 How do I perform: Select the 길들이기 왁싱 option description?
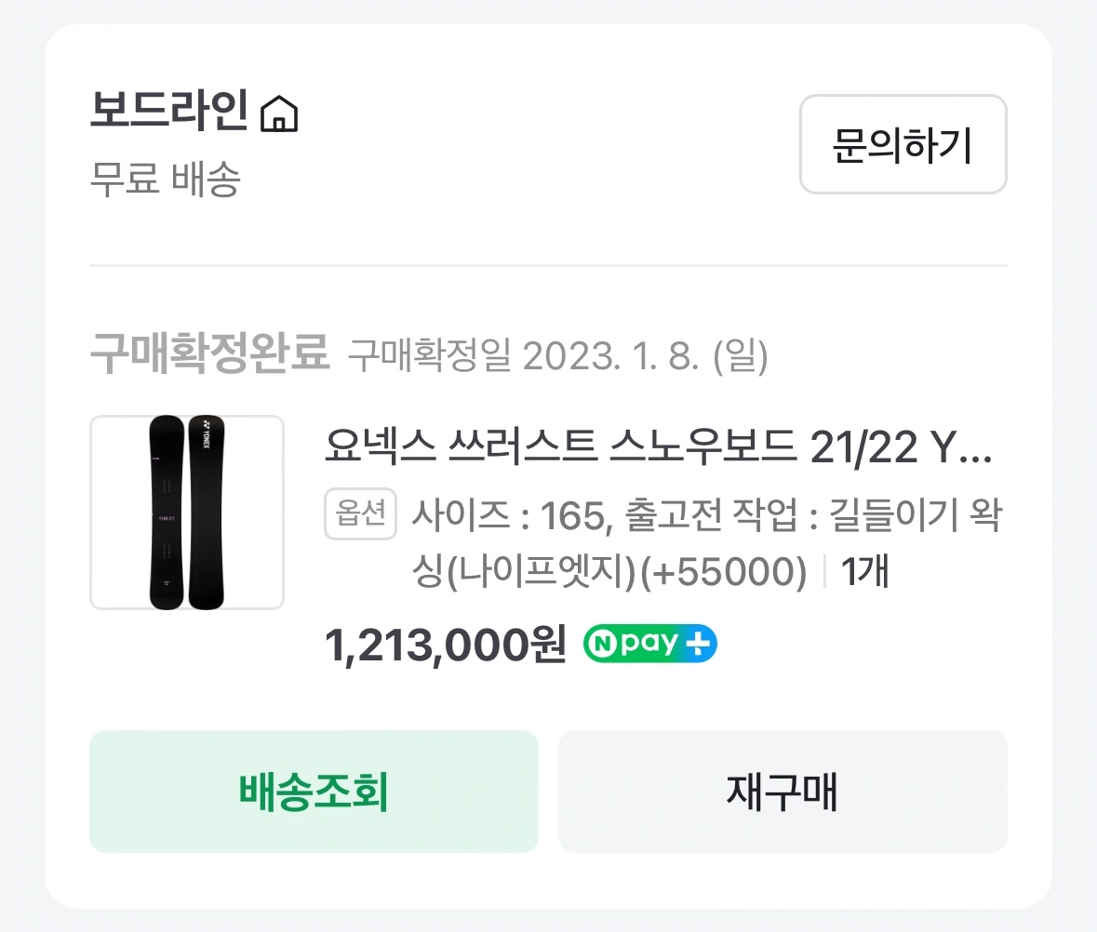[x=893, y=514]
